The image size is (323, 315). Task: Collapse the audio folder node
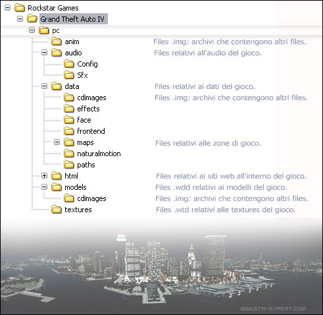(x=45, y=53)
